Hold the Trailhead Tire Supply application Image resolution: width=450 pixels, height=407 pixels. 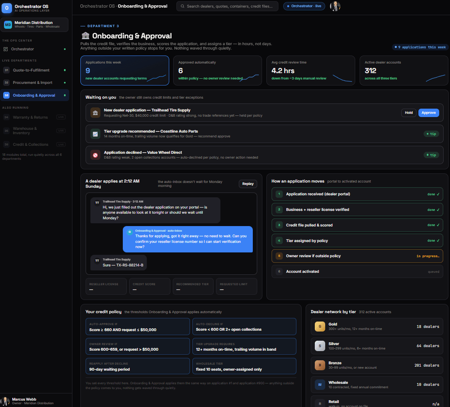[409, 113]
